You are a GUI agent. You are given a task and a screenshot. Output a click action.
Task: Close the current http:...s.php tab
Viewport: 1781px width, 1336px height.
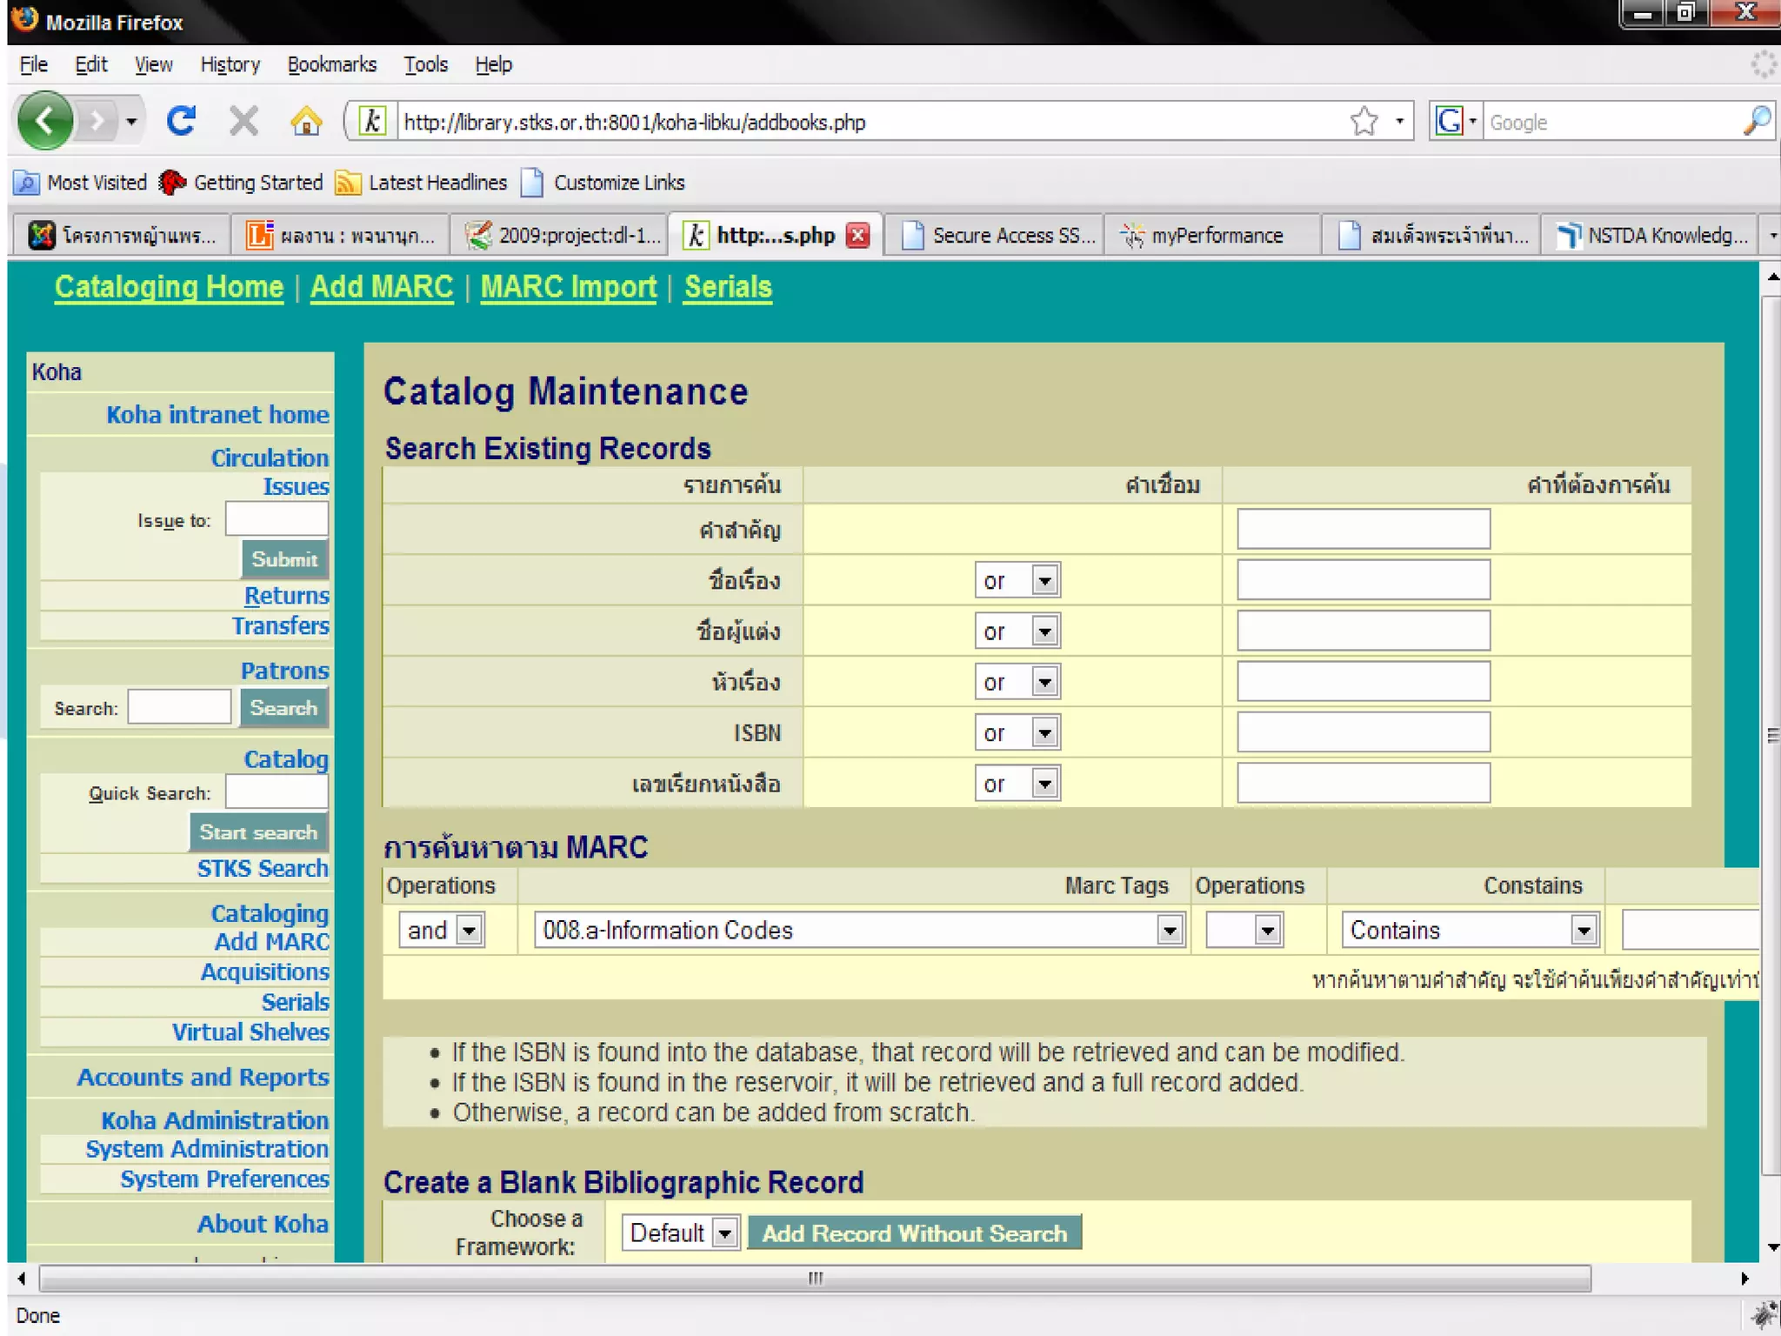pyautogui.click(x=857, y=236)
